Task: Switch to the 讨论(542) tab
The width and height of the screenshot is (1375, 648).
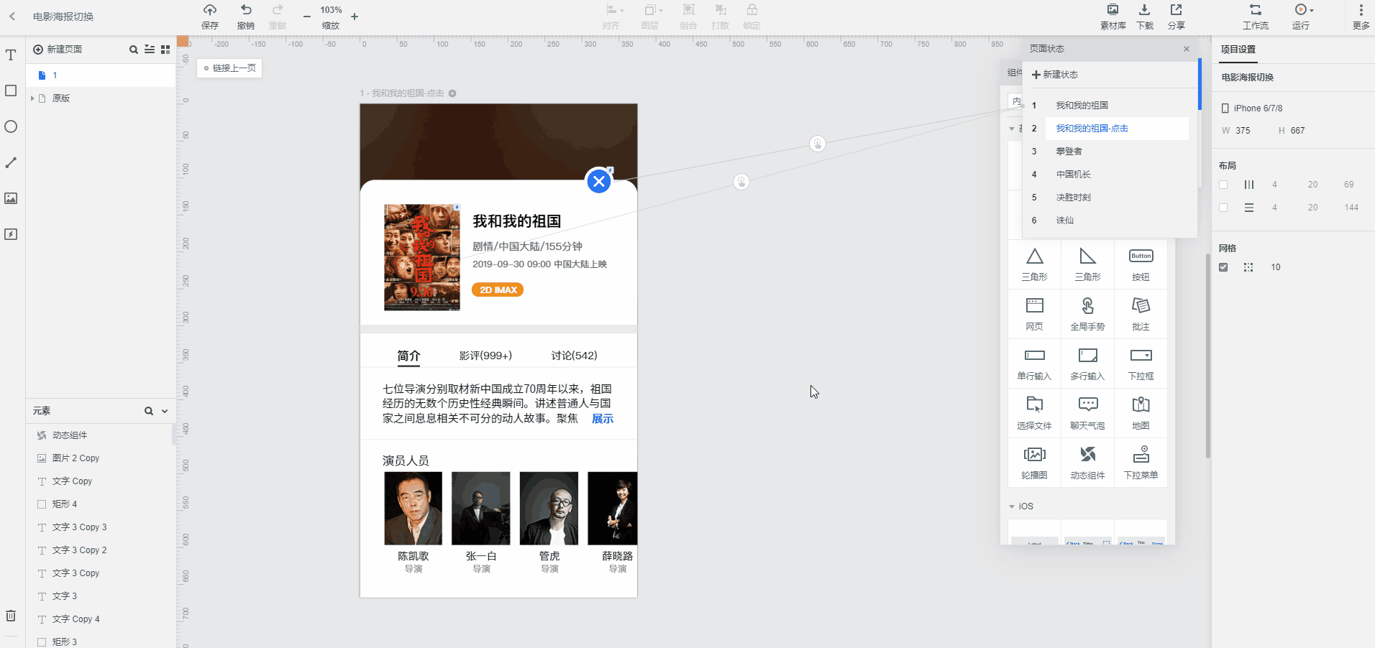Action: click(x=574, y=356)
